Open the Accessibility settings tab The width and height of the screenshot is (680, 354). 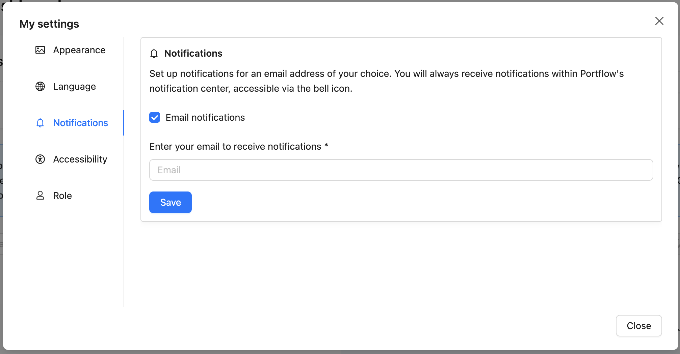(71, 159)
